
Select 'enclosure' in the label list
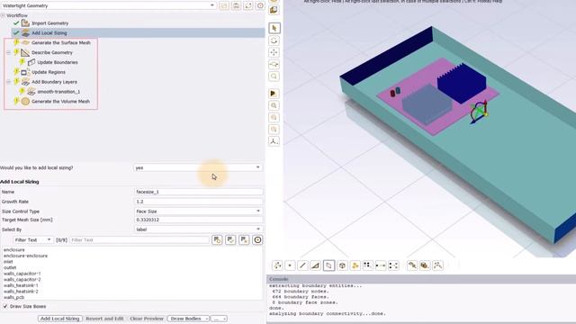coord(14,250)
